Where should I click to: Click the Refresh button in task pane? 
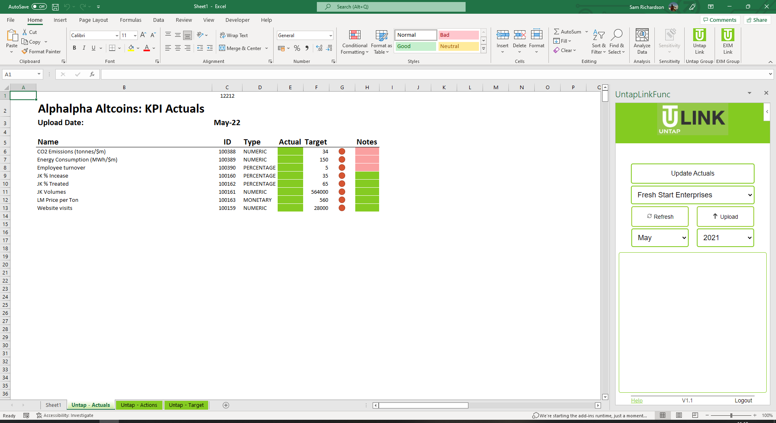pyautogui.click(x=660, y=217)
